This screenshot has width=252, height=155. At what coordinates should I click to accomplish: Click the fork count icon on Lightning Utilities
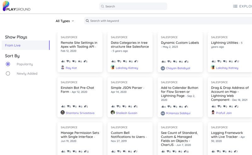coord(236,61)
